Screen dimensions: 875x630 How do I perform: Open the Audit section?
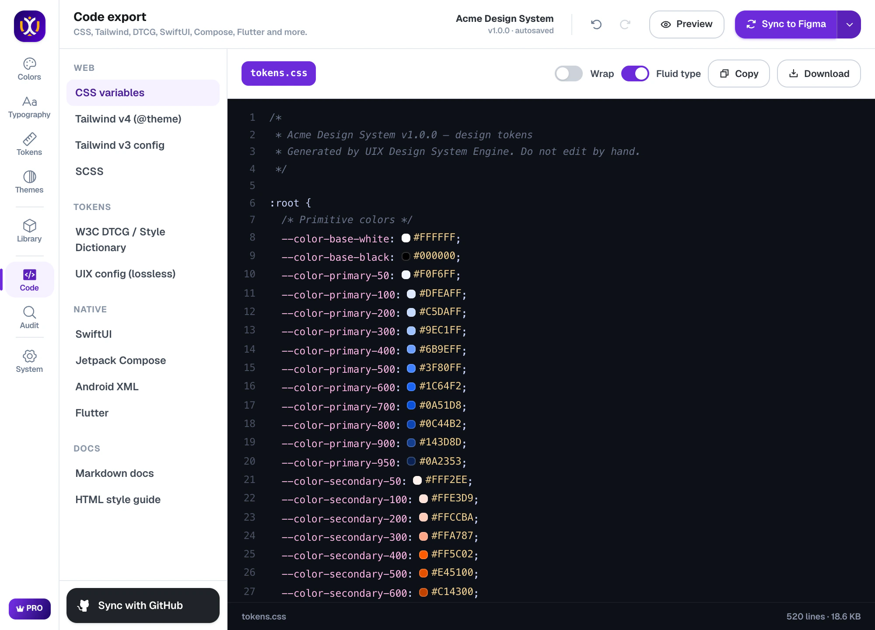pos(29,318)
